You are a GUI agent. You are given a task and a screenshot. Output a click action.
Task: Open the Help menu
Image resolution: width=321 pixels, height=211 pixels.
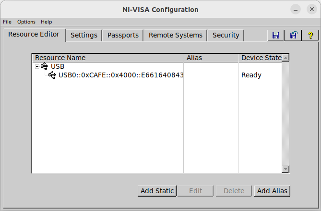46,22
